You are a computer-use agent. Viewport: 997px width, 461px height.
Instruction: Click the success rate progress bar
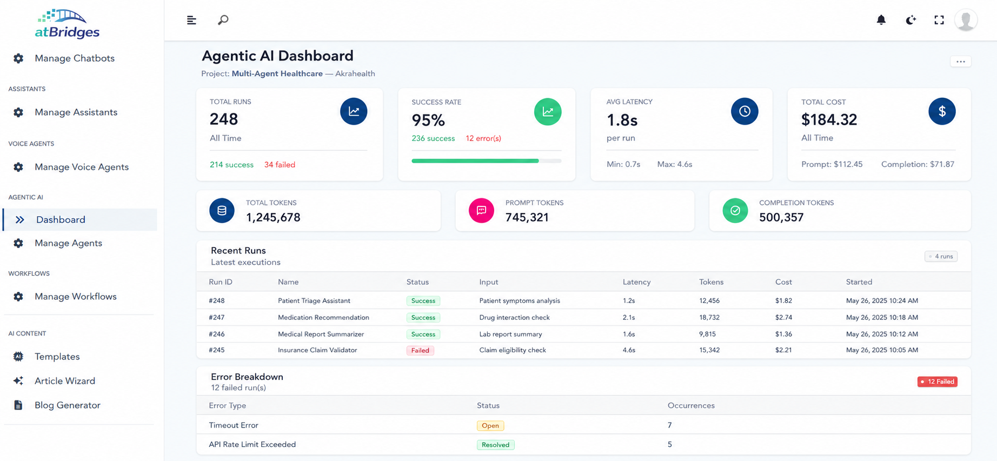click(x=486, y=161)
